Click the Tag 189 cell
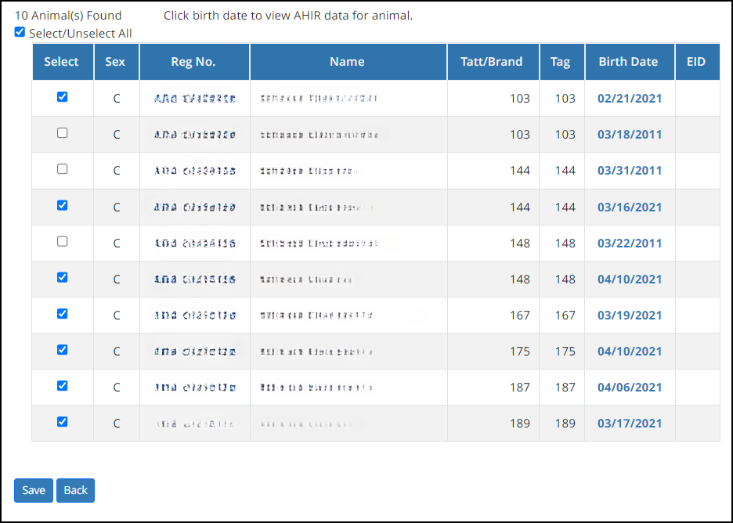733x523 pixels. 562,424
